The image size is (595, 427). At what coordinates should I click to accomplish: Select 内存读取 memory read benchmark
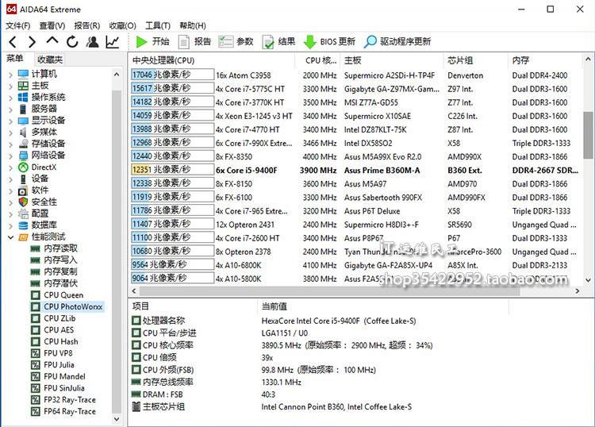[x=60, y=248]
